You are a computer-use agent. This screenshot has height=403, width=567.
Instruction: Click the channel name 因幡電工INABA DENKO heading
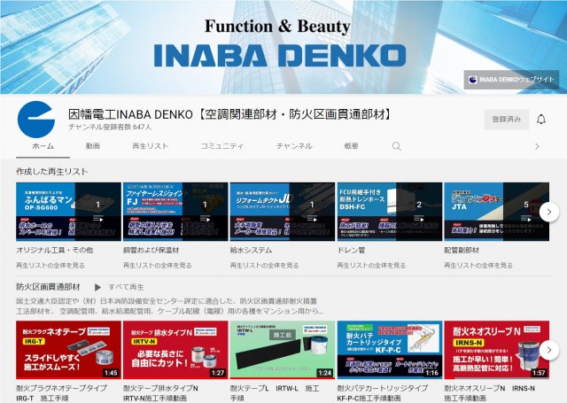(x=230, y=114)
